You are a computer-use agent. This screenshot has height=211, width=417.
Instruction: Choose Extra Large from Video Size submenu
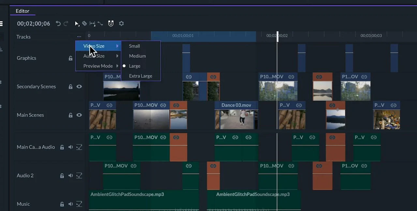[141, 76]
